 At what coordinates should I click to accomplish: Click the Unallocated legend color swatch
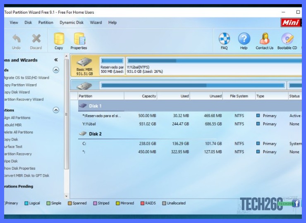tap(164, 203)
